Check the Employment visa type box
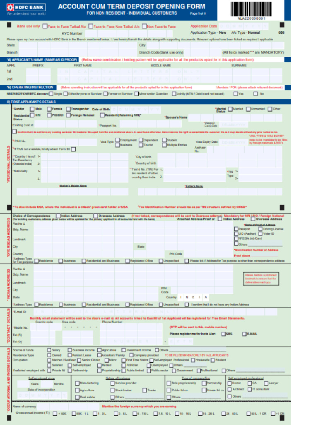Image resolution: width=318 pixels, height=425 pixels. coord(118,140)
